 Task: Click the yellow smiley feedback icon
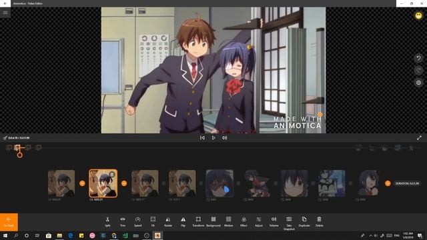coord(418,15)
